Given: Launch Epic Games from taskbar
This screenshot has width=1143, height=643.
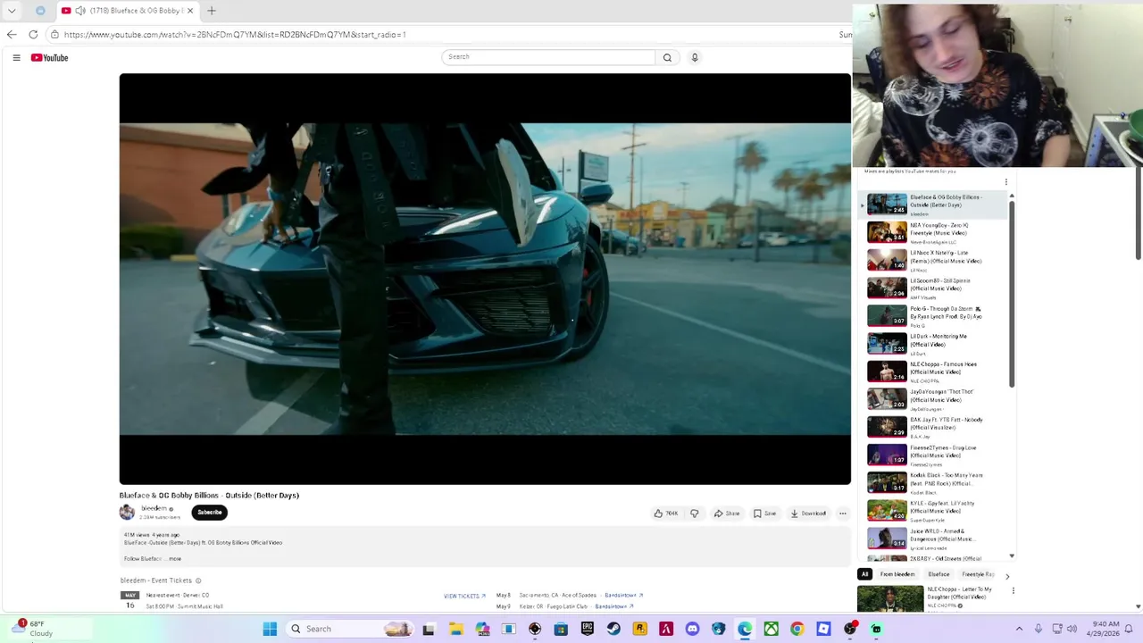Looking at the screenshot, I should click(587, 629).
